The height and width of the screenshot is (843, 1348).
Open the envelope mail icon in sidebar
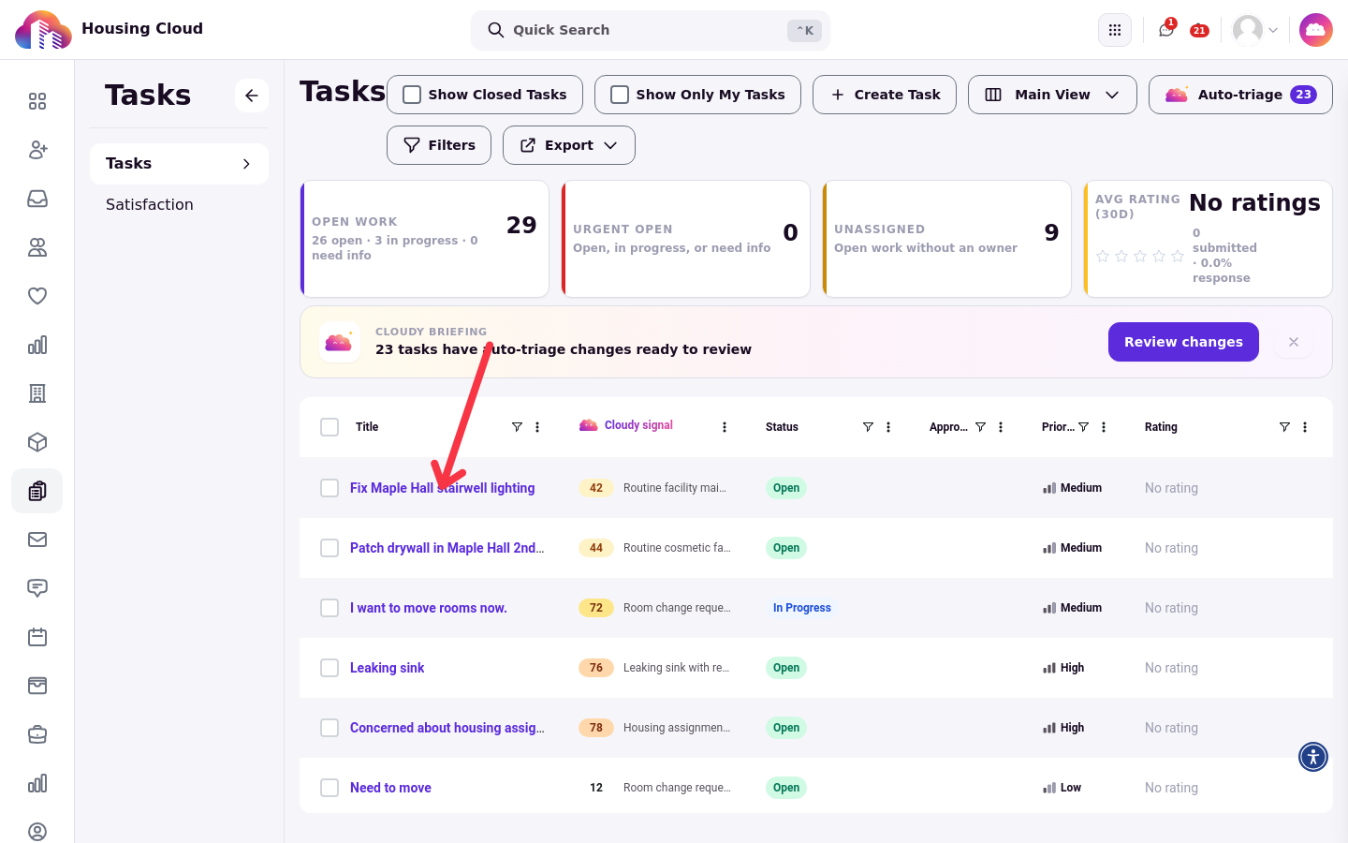coord(37,540)
